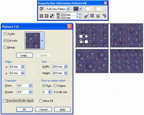Select the large tile pattern icon
The image size is (144, 115).
(x=52, y=16)
